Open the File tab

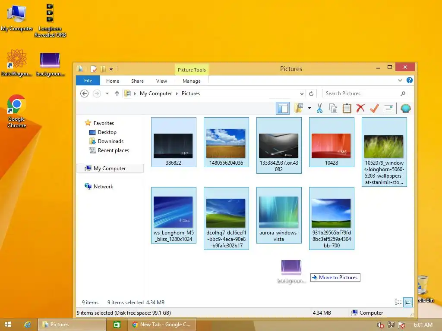[x=88, y=81]
